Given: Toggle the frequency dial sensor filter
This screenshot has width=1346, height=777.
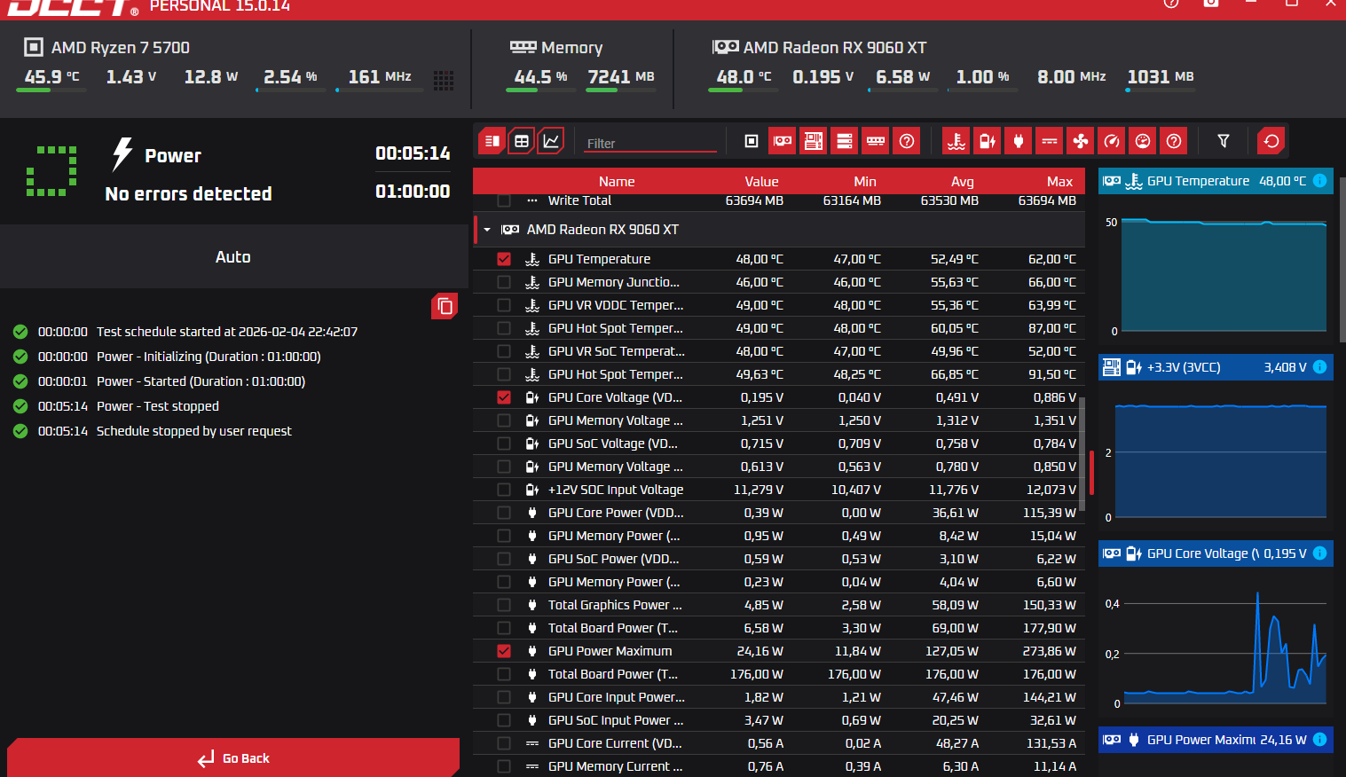Looking at the screenshot, I should pos(1143,141).
